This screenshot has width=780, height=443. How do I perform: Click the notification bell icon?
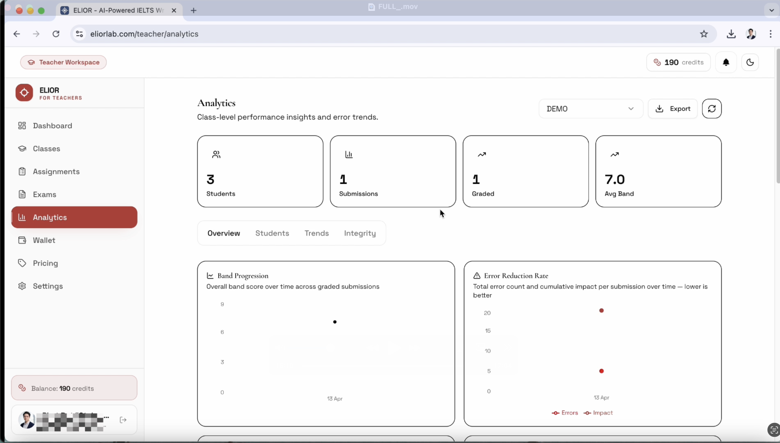(726, 62)
